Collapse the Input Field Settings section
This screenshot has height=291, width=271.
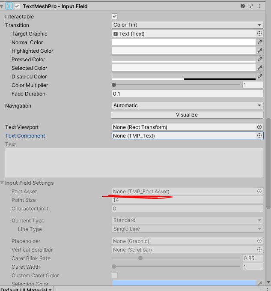click(2, 183)
